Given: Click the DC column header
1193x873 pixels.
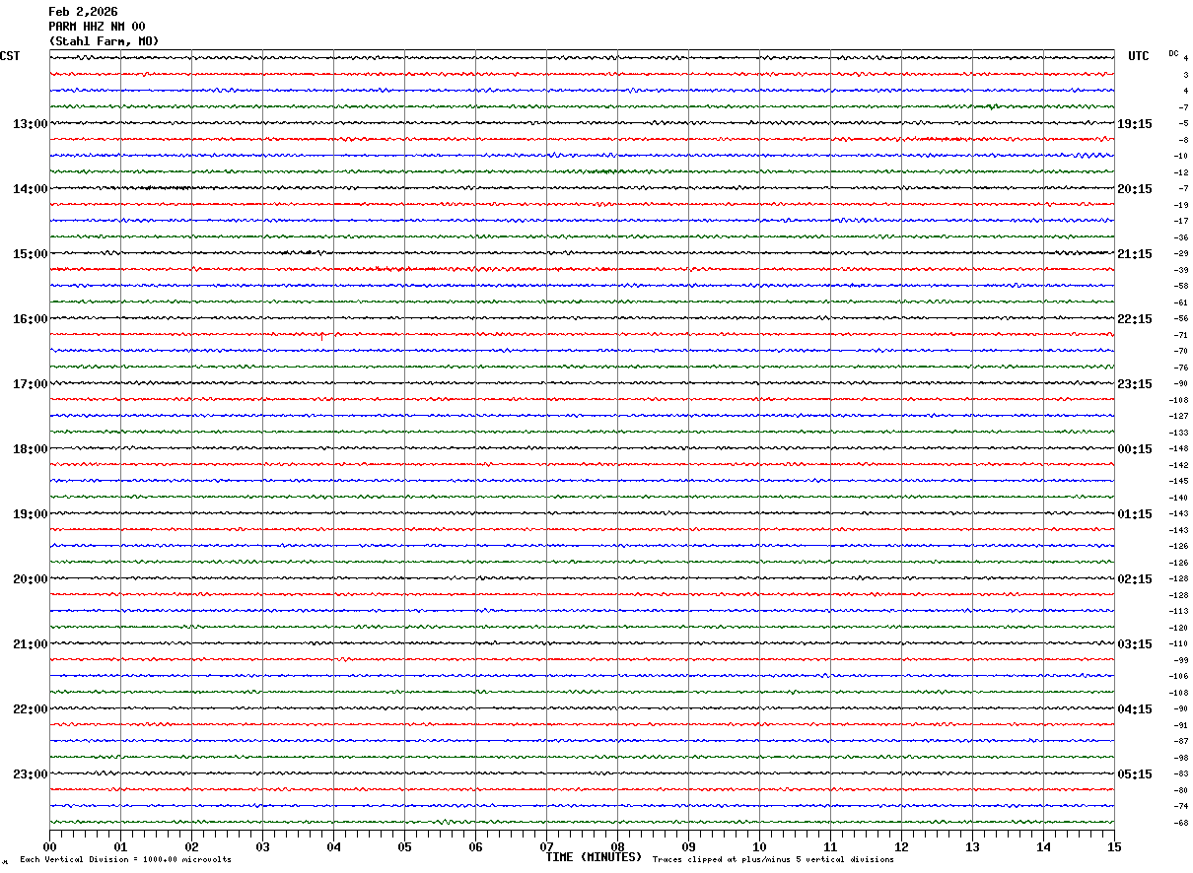Looking at the screenshot, I should click(1173, 53).
